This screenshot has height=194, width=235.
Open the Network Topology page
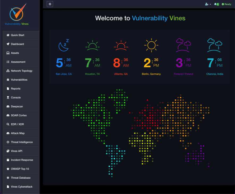[x=22, y=71]
